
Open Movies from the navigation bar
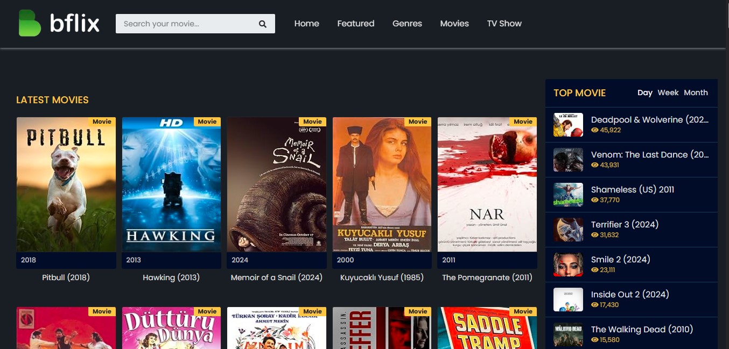pos(454,24)
